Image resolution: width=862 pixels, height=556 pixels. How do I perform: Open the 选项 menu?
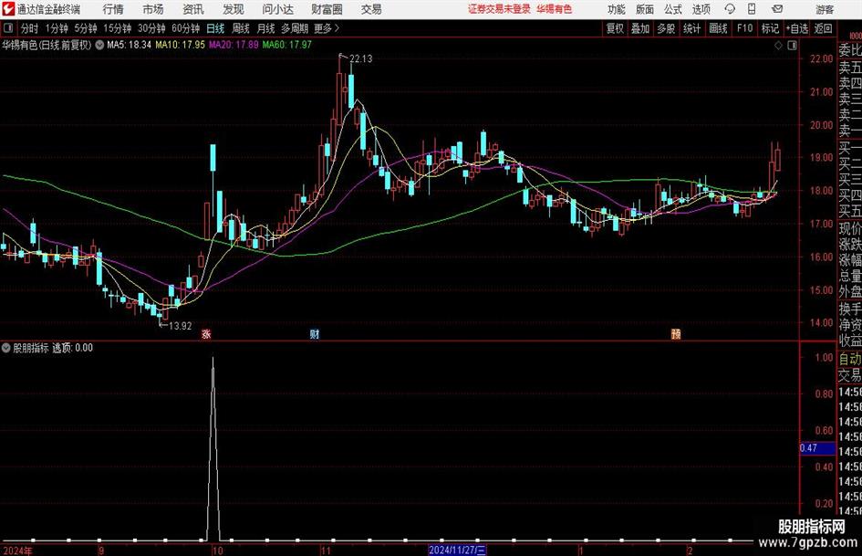click(701, 9)
